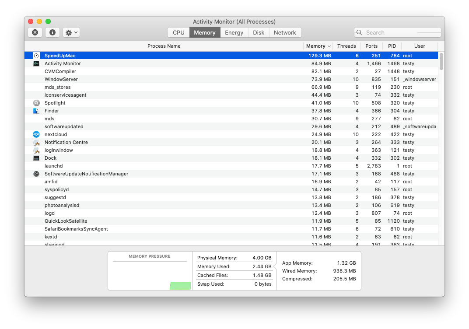Click the PID column header
Viewport: 469px width, 329px height.
tap(392, 46)
